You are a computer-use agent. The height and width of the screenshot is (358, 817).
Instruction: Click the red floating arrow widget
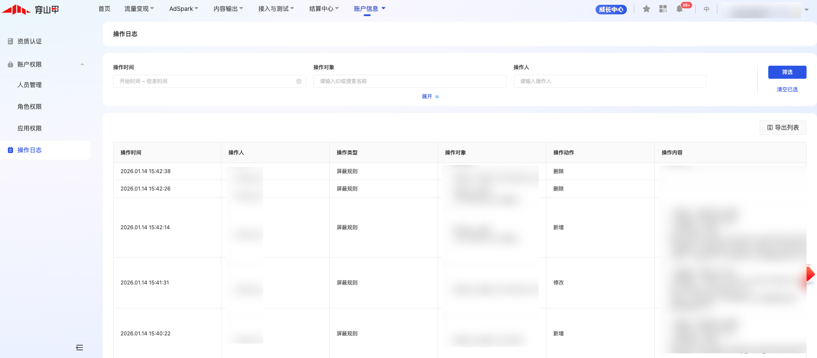[x=809, y=274]
